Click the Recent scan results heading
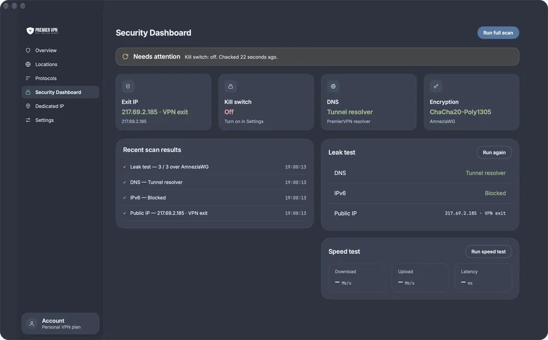Viewport: 548px width, 340px height. (x=152, y=150)
